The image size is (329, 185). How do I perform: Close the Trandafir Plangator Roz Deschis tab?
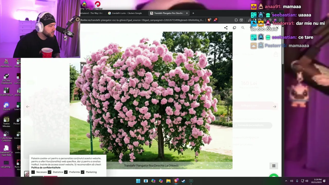coord(187,13)
